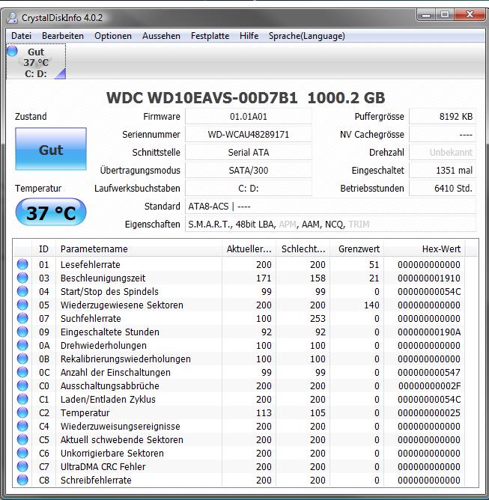Click the Hex-Wert column header
489x500 pixels.
pyautogui.click(x=425, y=249)
